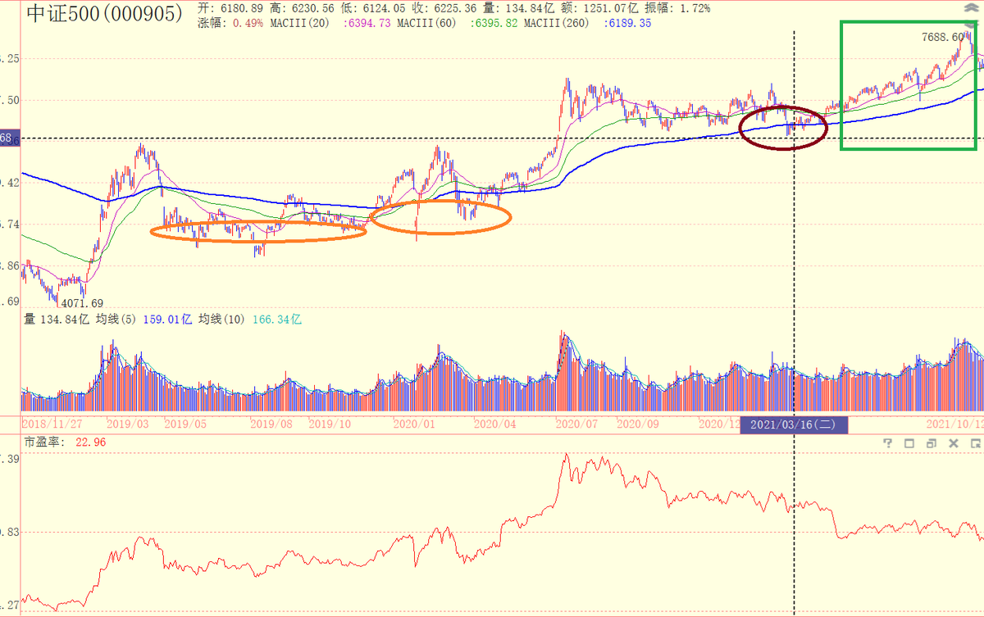984x617 pixels.
Task: Select the 2020/09 date axis label
Action: [638, 424]
